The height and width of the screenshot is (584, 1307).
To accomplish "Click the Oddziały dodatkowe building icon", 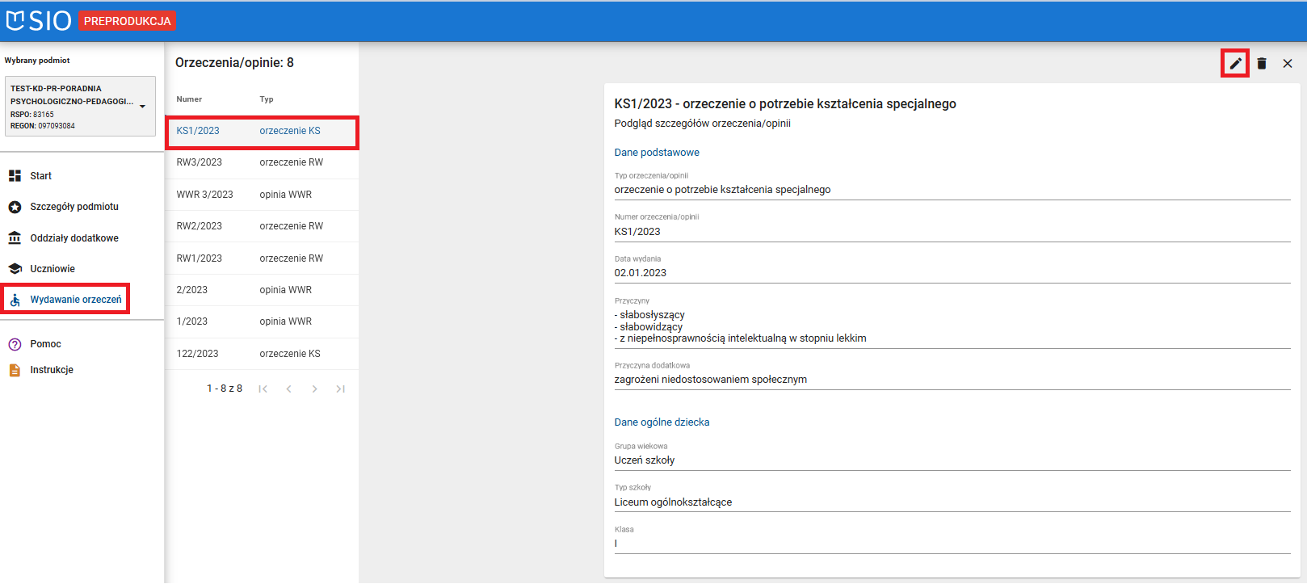I will point(15,238).
